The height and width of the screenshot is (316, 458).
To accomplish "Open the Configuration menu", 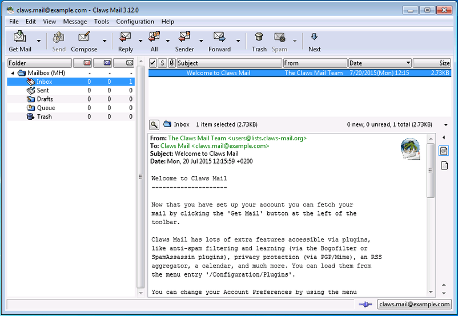I will 135,22.
